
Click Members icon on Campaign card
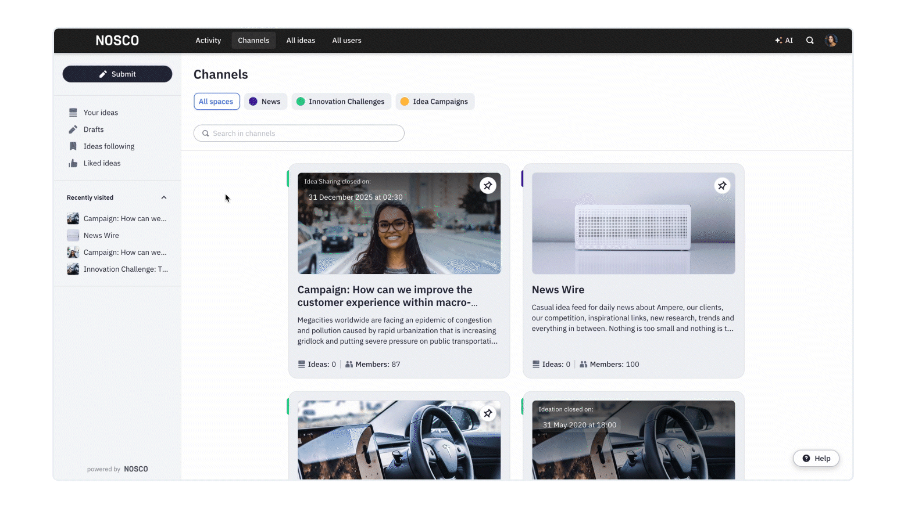coord(349,365)
